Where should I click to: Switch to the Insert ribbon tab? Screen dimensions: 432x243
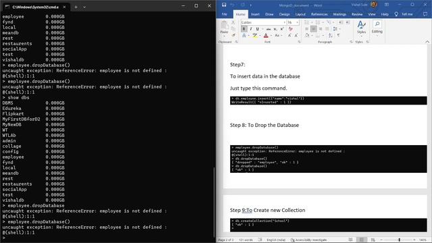[255, 14]
